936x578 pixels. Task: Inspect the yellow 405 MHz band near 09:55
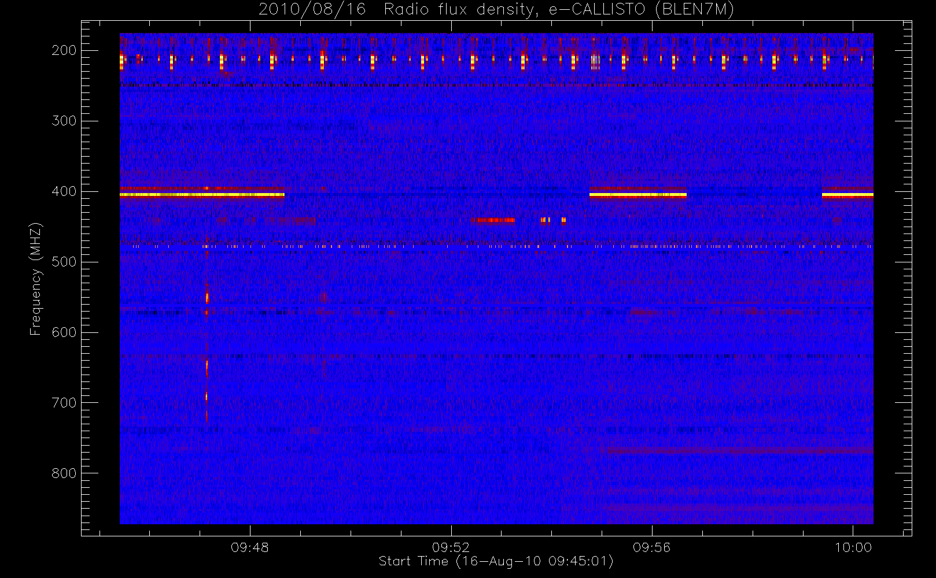(x=638, y=195)
